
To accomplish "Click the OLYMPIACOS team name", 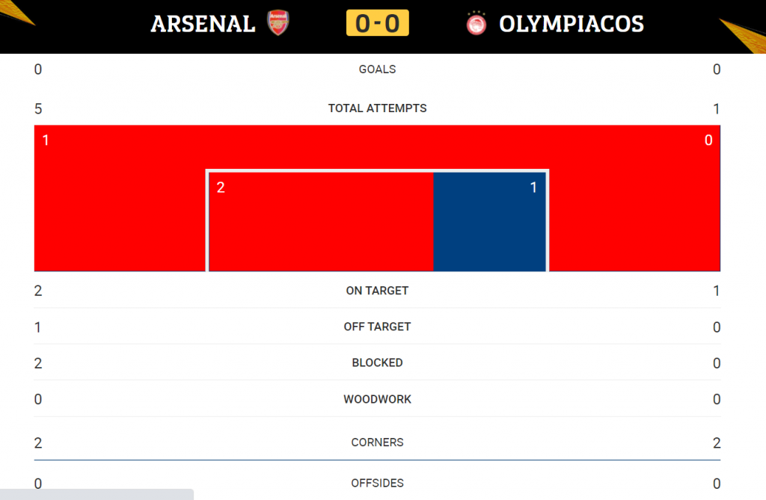I will (571, 24).
